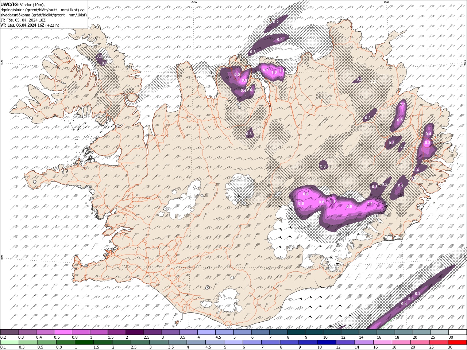Click the '0.3' label in the Westfjords snow patch
The image size is (467, 350).
[99, 56]
